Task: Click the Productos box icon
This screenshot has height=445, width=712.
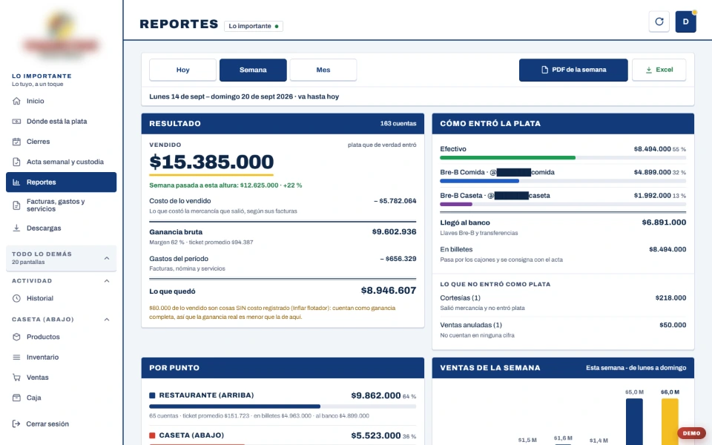Action: tap(16, 337)
